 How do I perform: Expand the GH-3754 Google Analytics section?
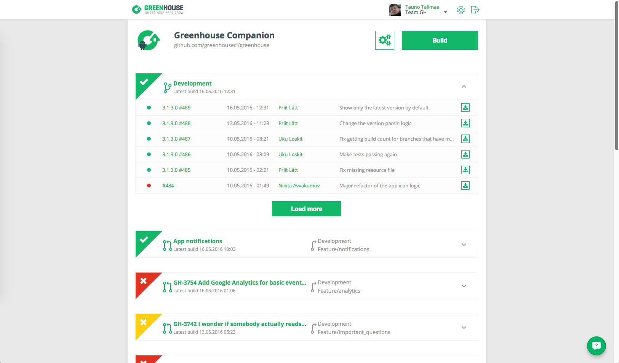[464, 286]
